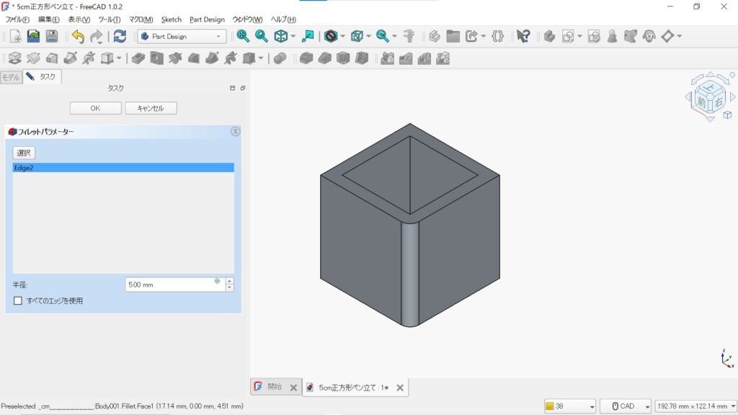Open the dimensions dropdown in status bar

pyautogui.click(x=695, y=406)
